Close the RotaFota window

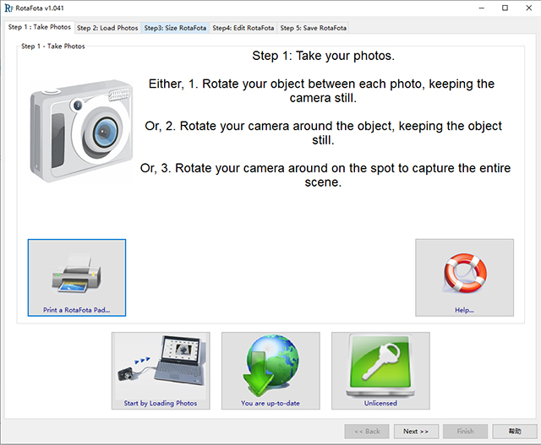point(529,8)
